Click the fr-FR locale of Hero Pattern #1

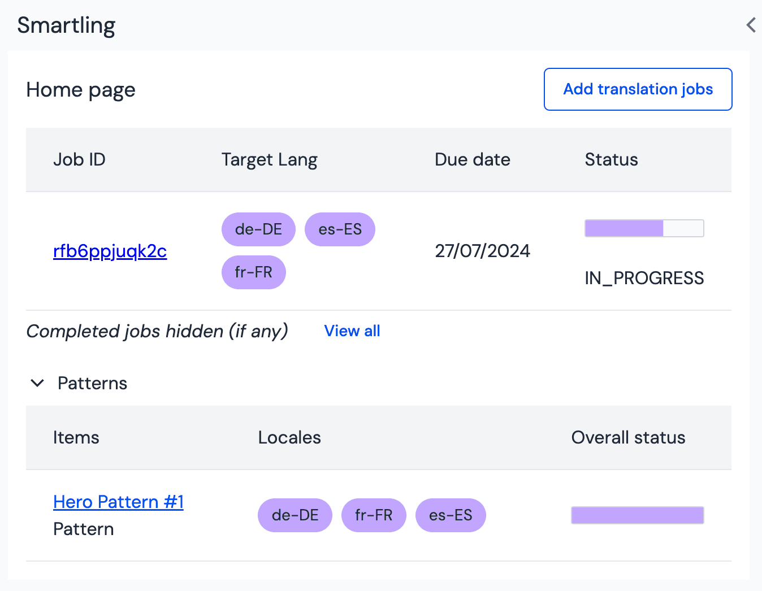tap(374, 515)
